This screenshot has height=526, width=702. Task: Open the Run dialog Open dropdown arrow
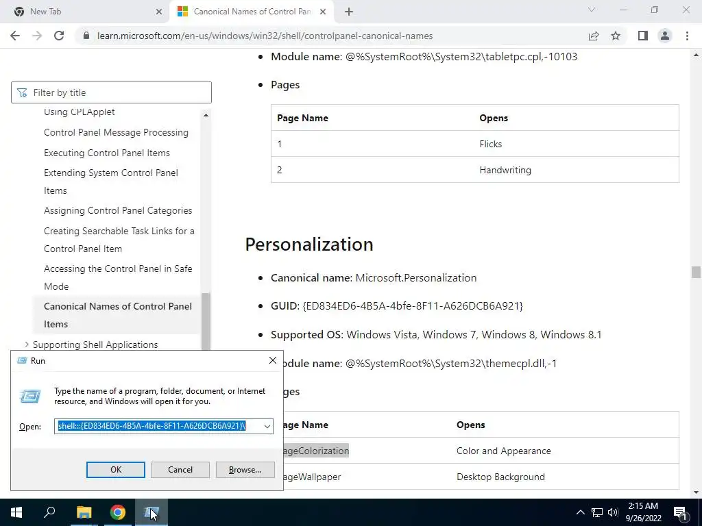point(267,426)
